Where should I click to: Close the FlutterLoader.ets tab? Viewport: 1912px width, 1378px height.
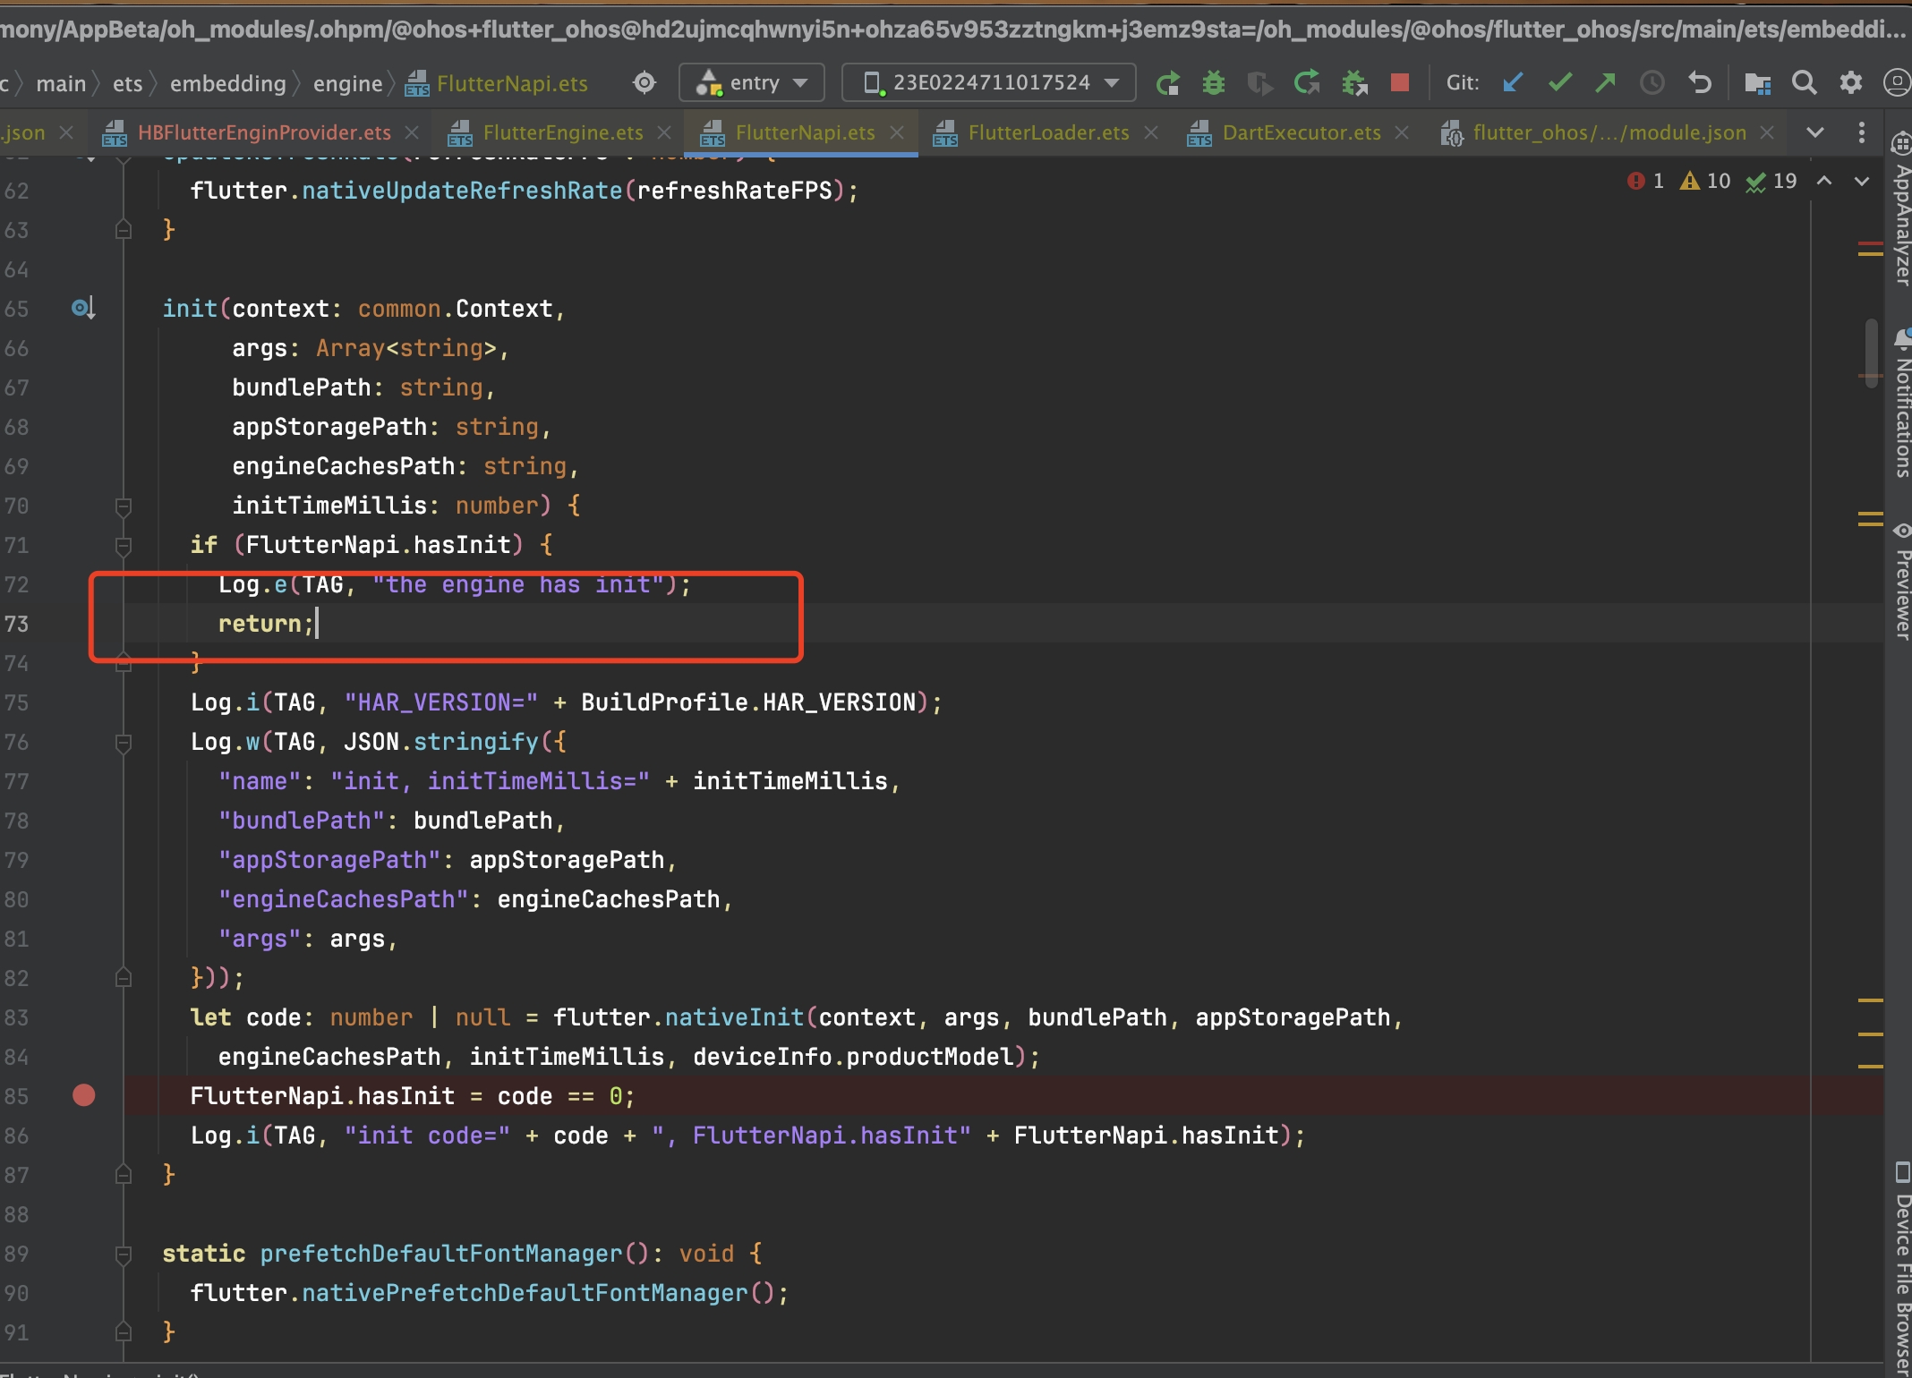pos(1151,132)
